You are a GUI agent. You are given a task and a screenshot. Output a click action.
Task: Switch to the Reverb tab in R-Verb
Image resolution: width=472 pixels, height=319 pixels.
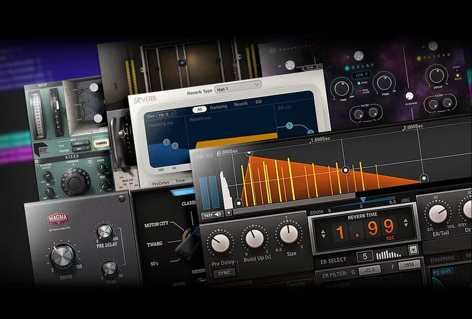[241, 104]
